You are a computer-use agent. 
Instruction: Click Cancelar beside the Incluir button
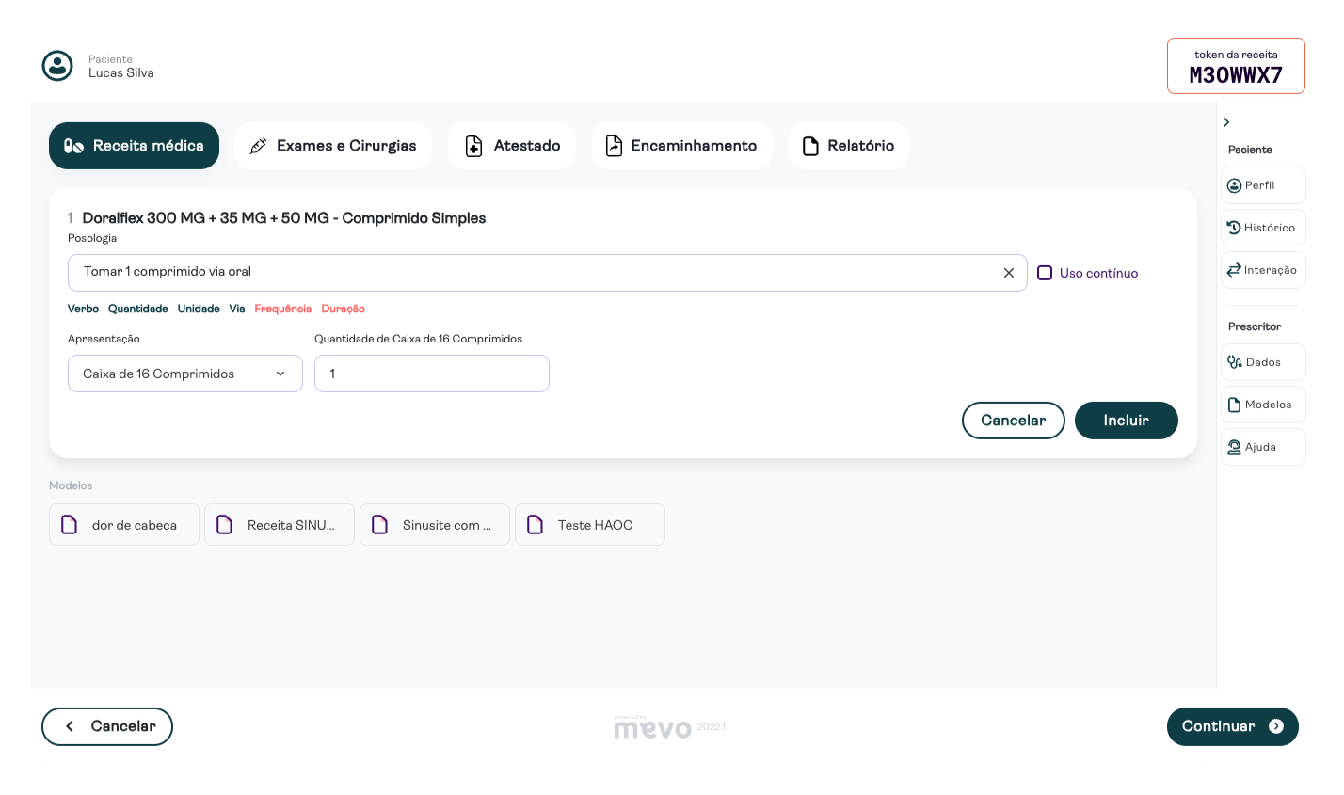pyautogui.click(x=1013, y=421)
